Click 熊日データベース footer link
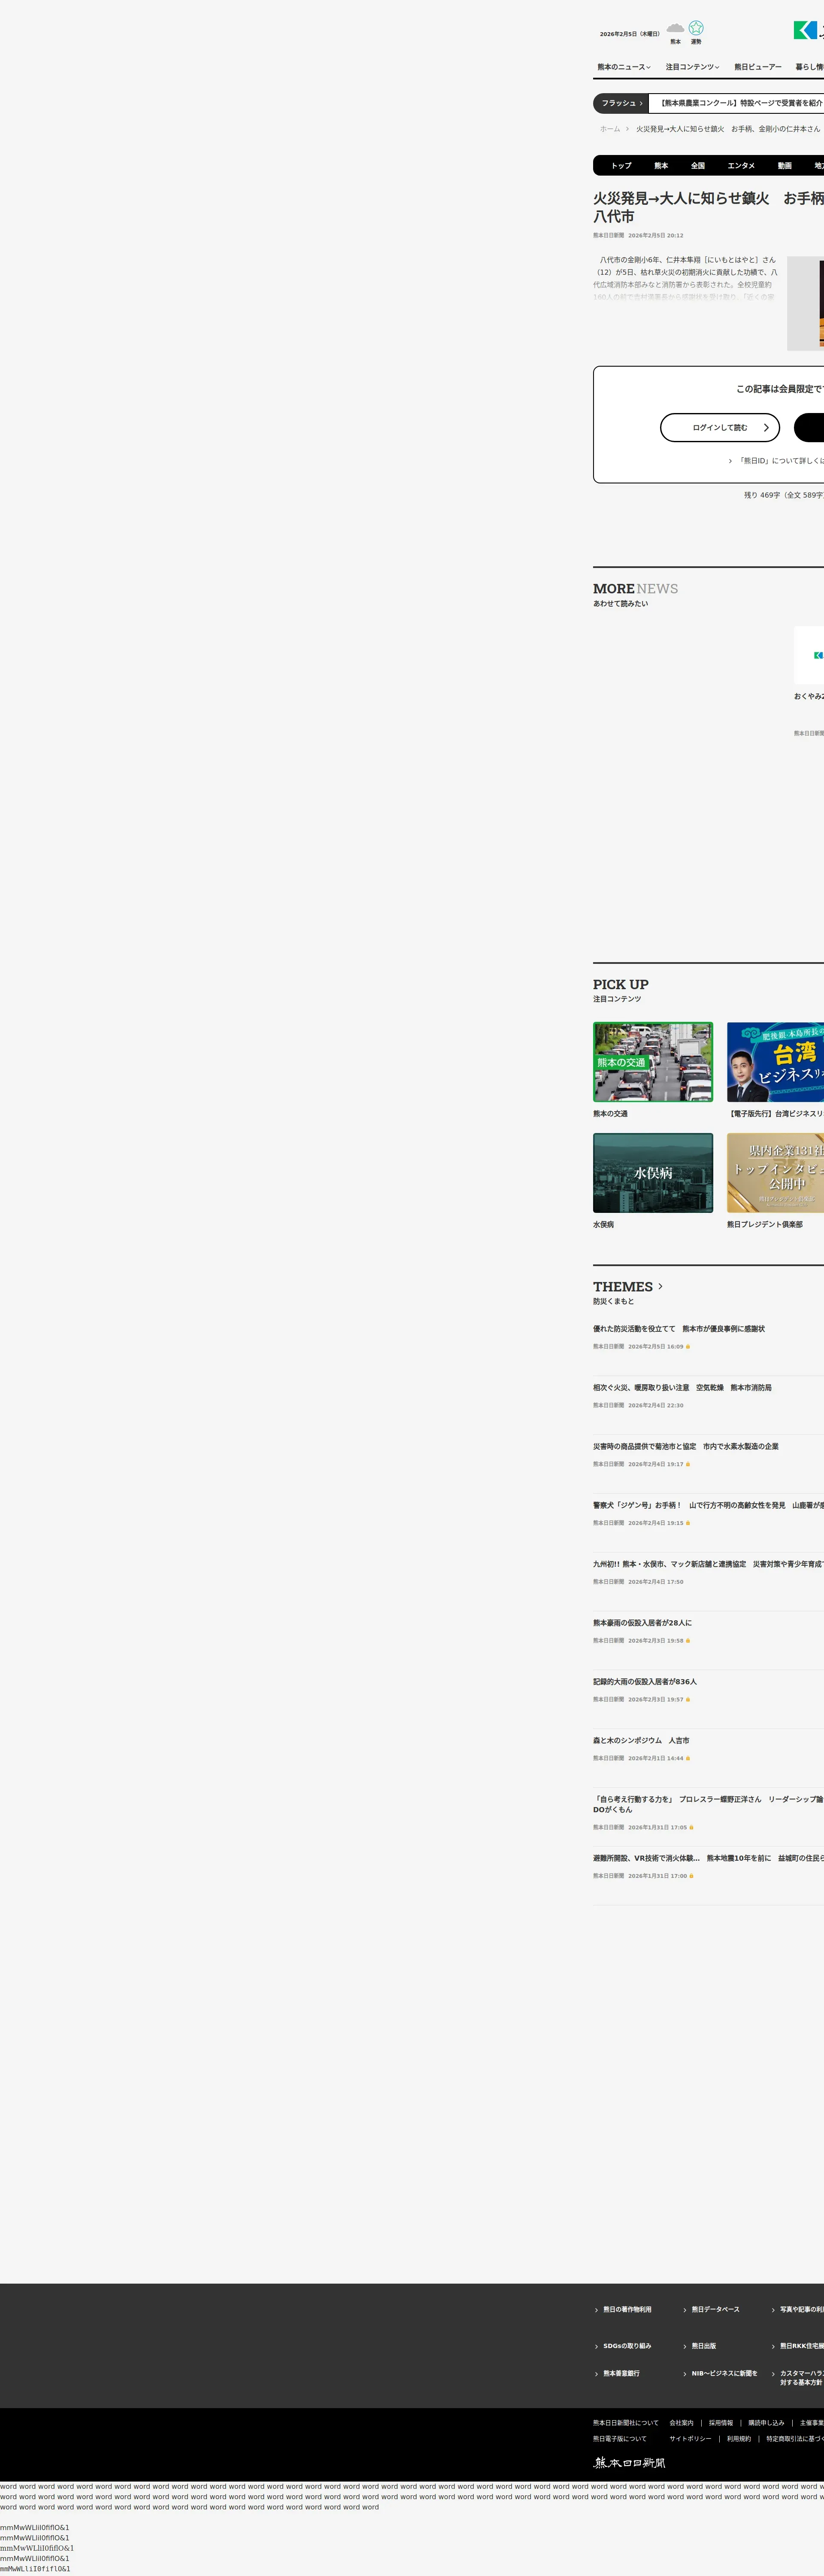 click(x=715, y=2310)
